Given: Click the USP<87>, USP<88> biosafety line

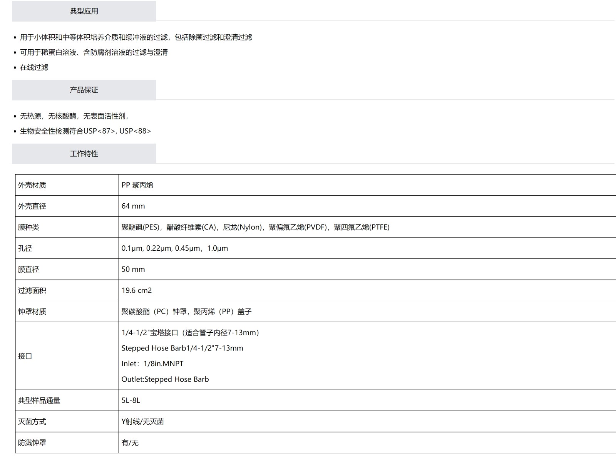Looking at the screenshot, I should pos(85,131).
